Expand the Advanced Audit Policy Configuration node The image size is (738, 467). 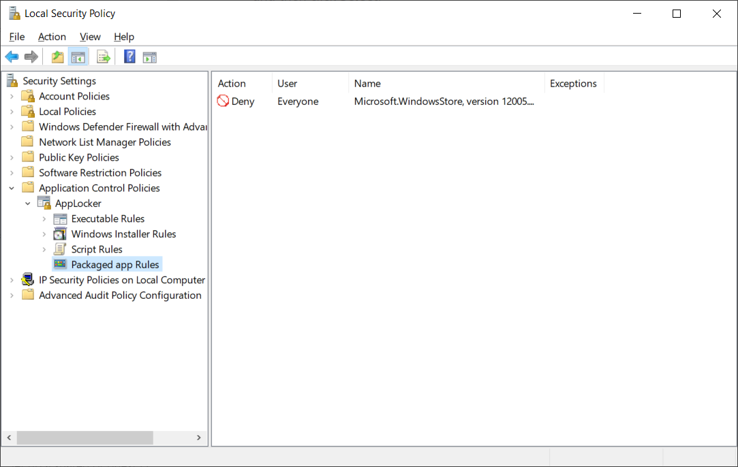click(x=12, y=295)
